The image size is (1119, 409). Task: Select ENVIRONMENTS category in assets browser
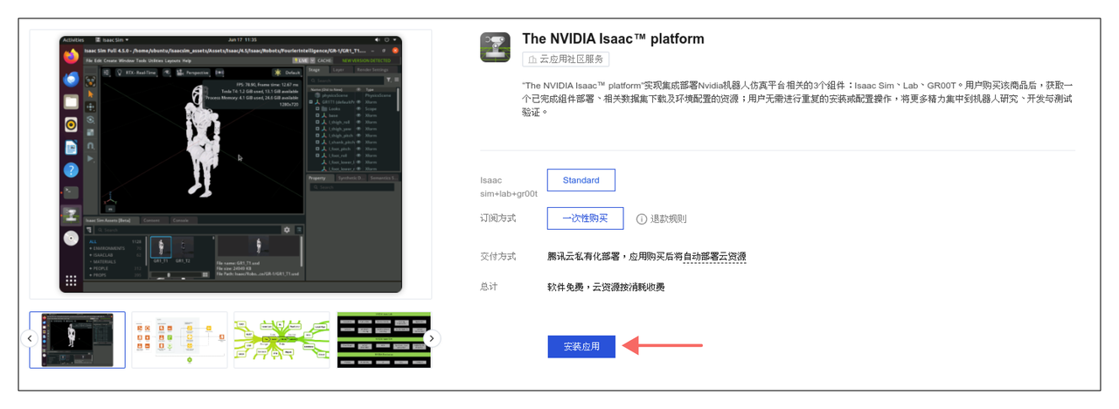[116, 248]
